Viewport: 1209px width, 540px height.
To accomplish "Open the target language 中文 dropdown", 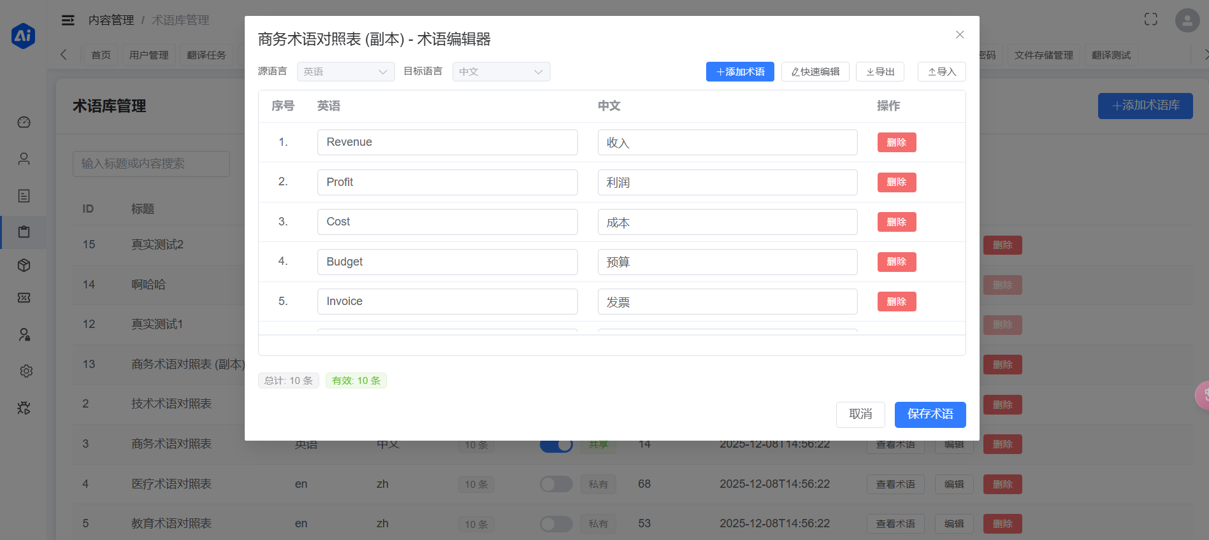I will point(501,72).
